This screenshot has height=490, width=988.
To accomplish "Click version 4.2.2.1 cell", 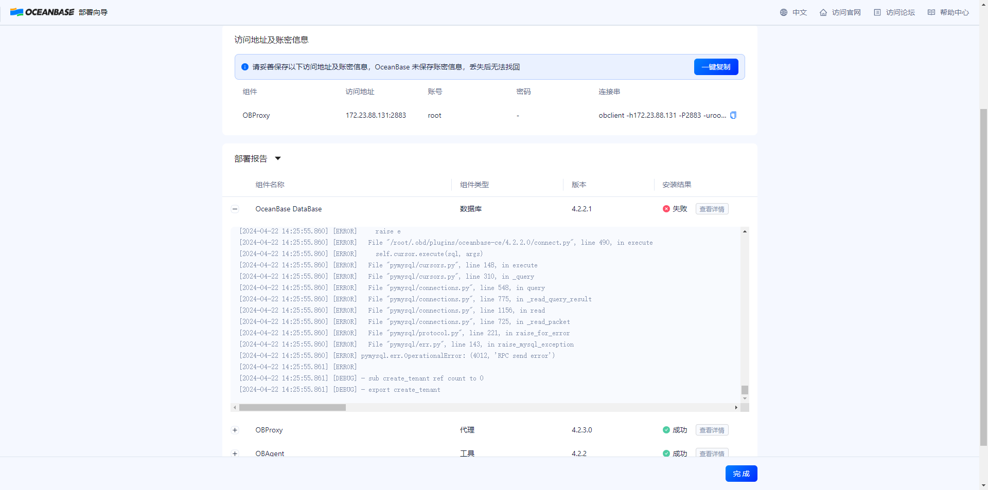I will [x=581, y=209].
